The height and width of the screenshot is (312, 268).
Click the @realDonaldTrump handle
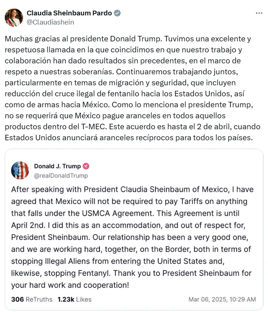61,175
